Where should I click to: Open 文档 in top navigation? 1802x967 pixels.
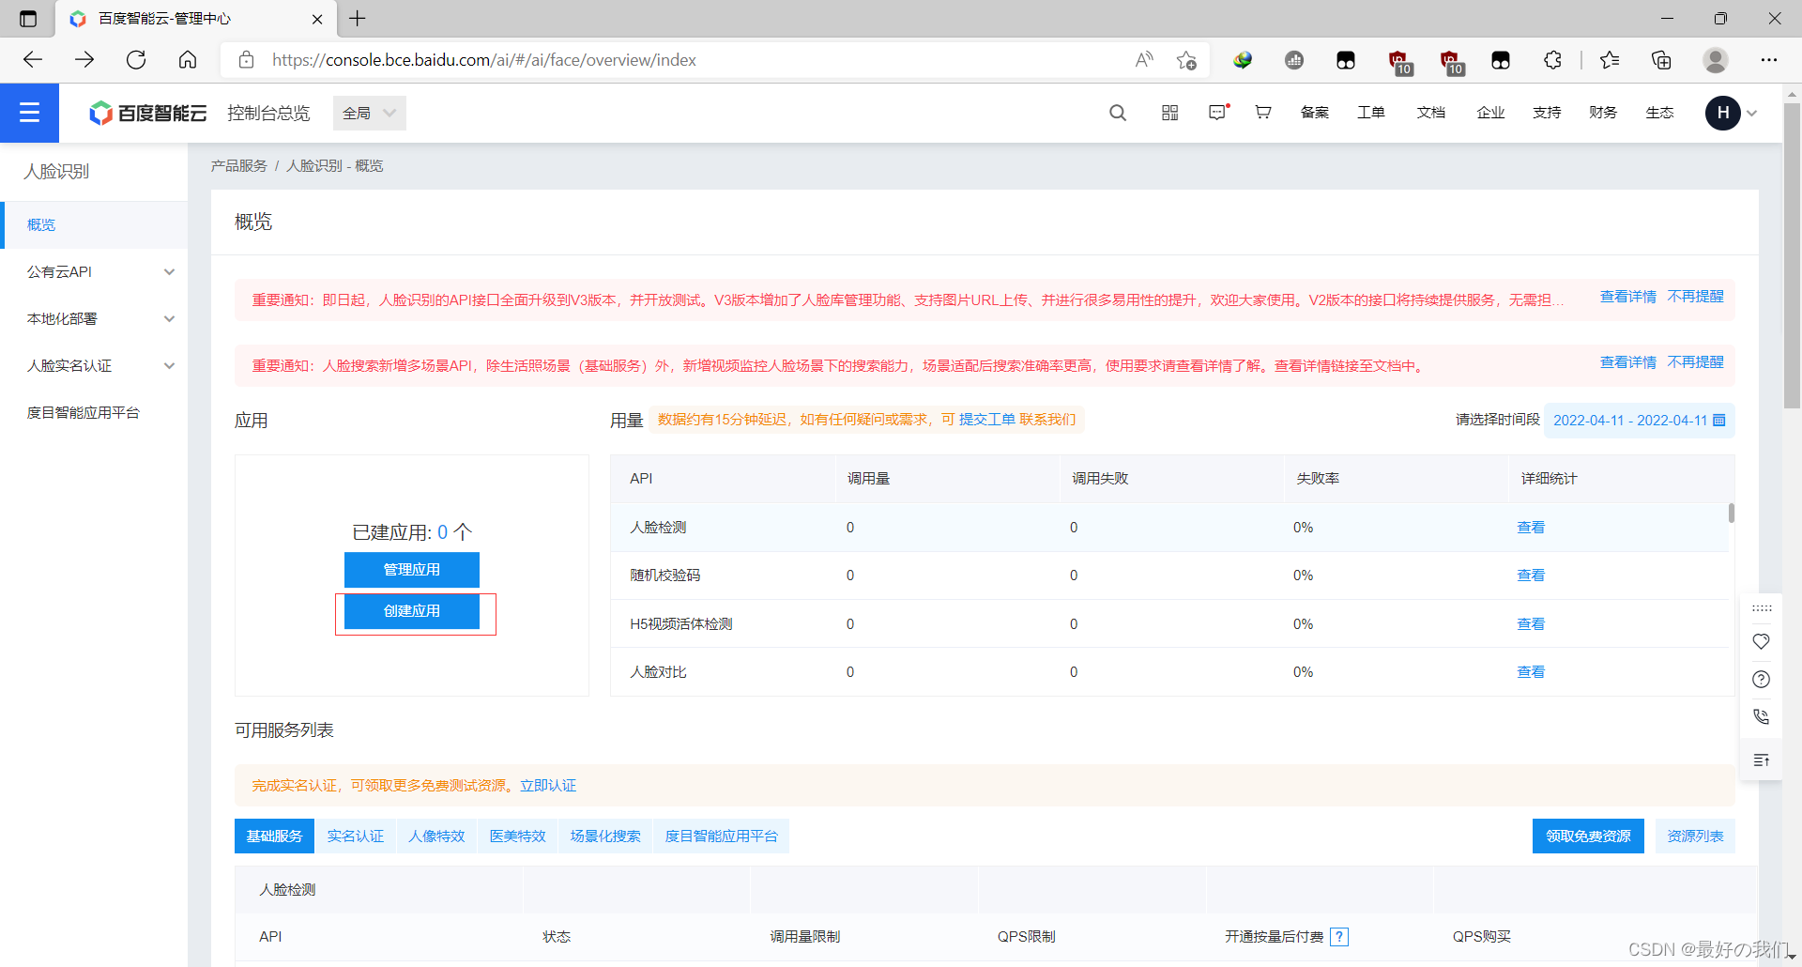coord(1430,113)
